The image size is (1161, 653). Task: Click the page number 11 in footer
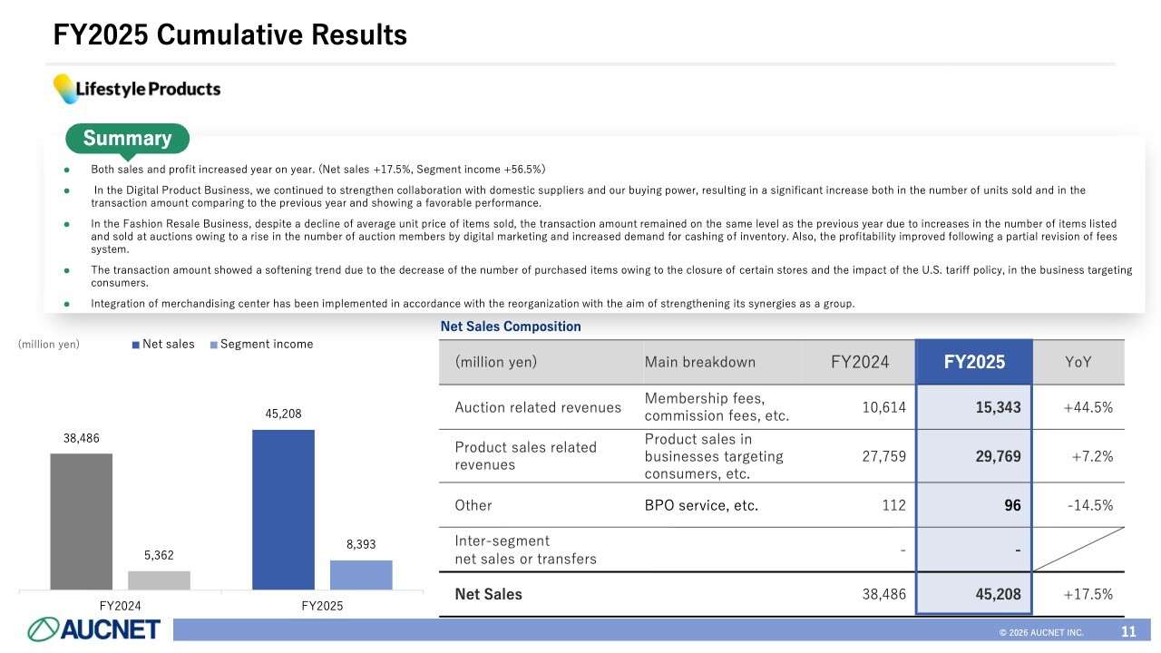click(1128, 632)
